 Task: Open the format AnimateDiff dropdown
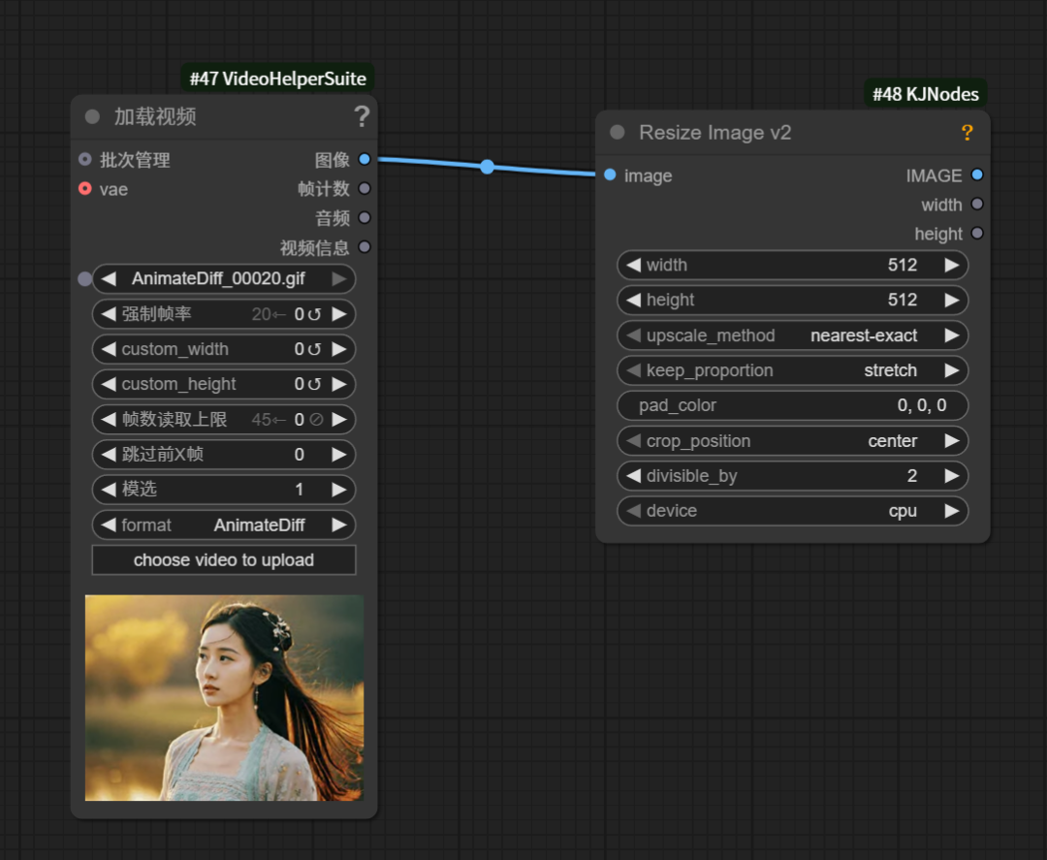(x=223, y=525)
